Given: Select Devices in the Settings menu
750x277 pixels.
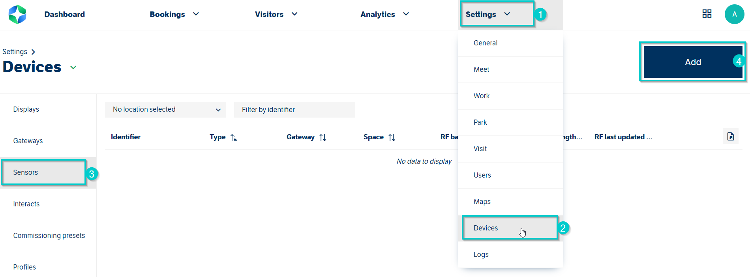Looking at the screenshot, I should point(486,228).
